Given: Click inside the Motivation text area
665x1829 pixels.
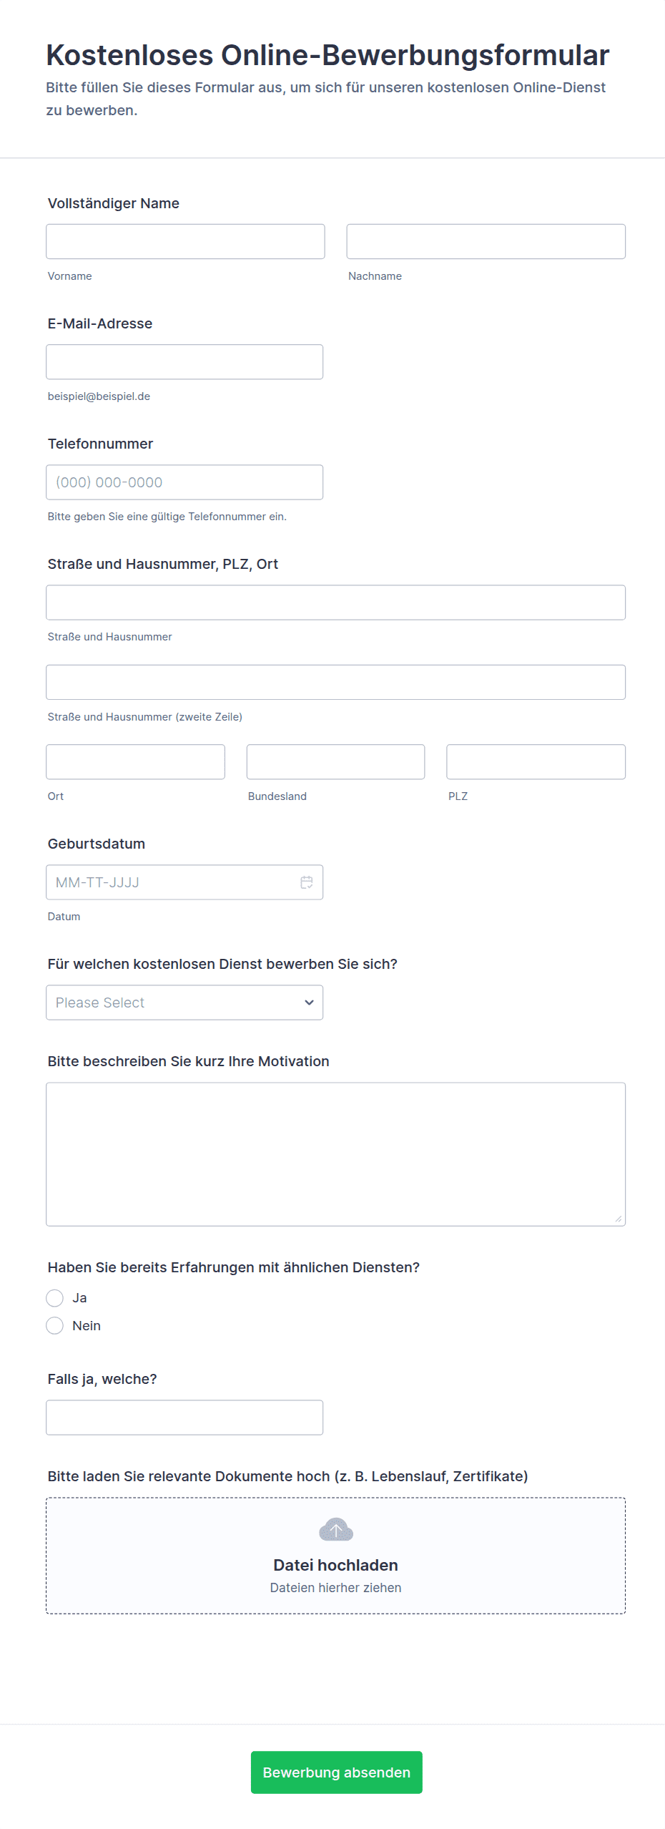Looking at the screenshot, I should point(335,1154).
